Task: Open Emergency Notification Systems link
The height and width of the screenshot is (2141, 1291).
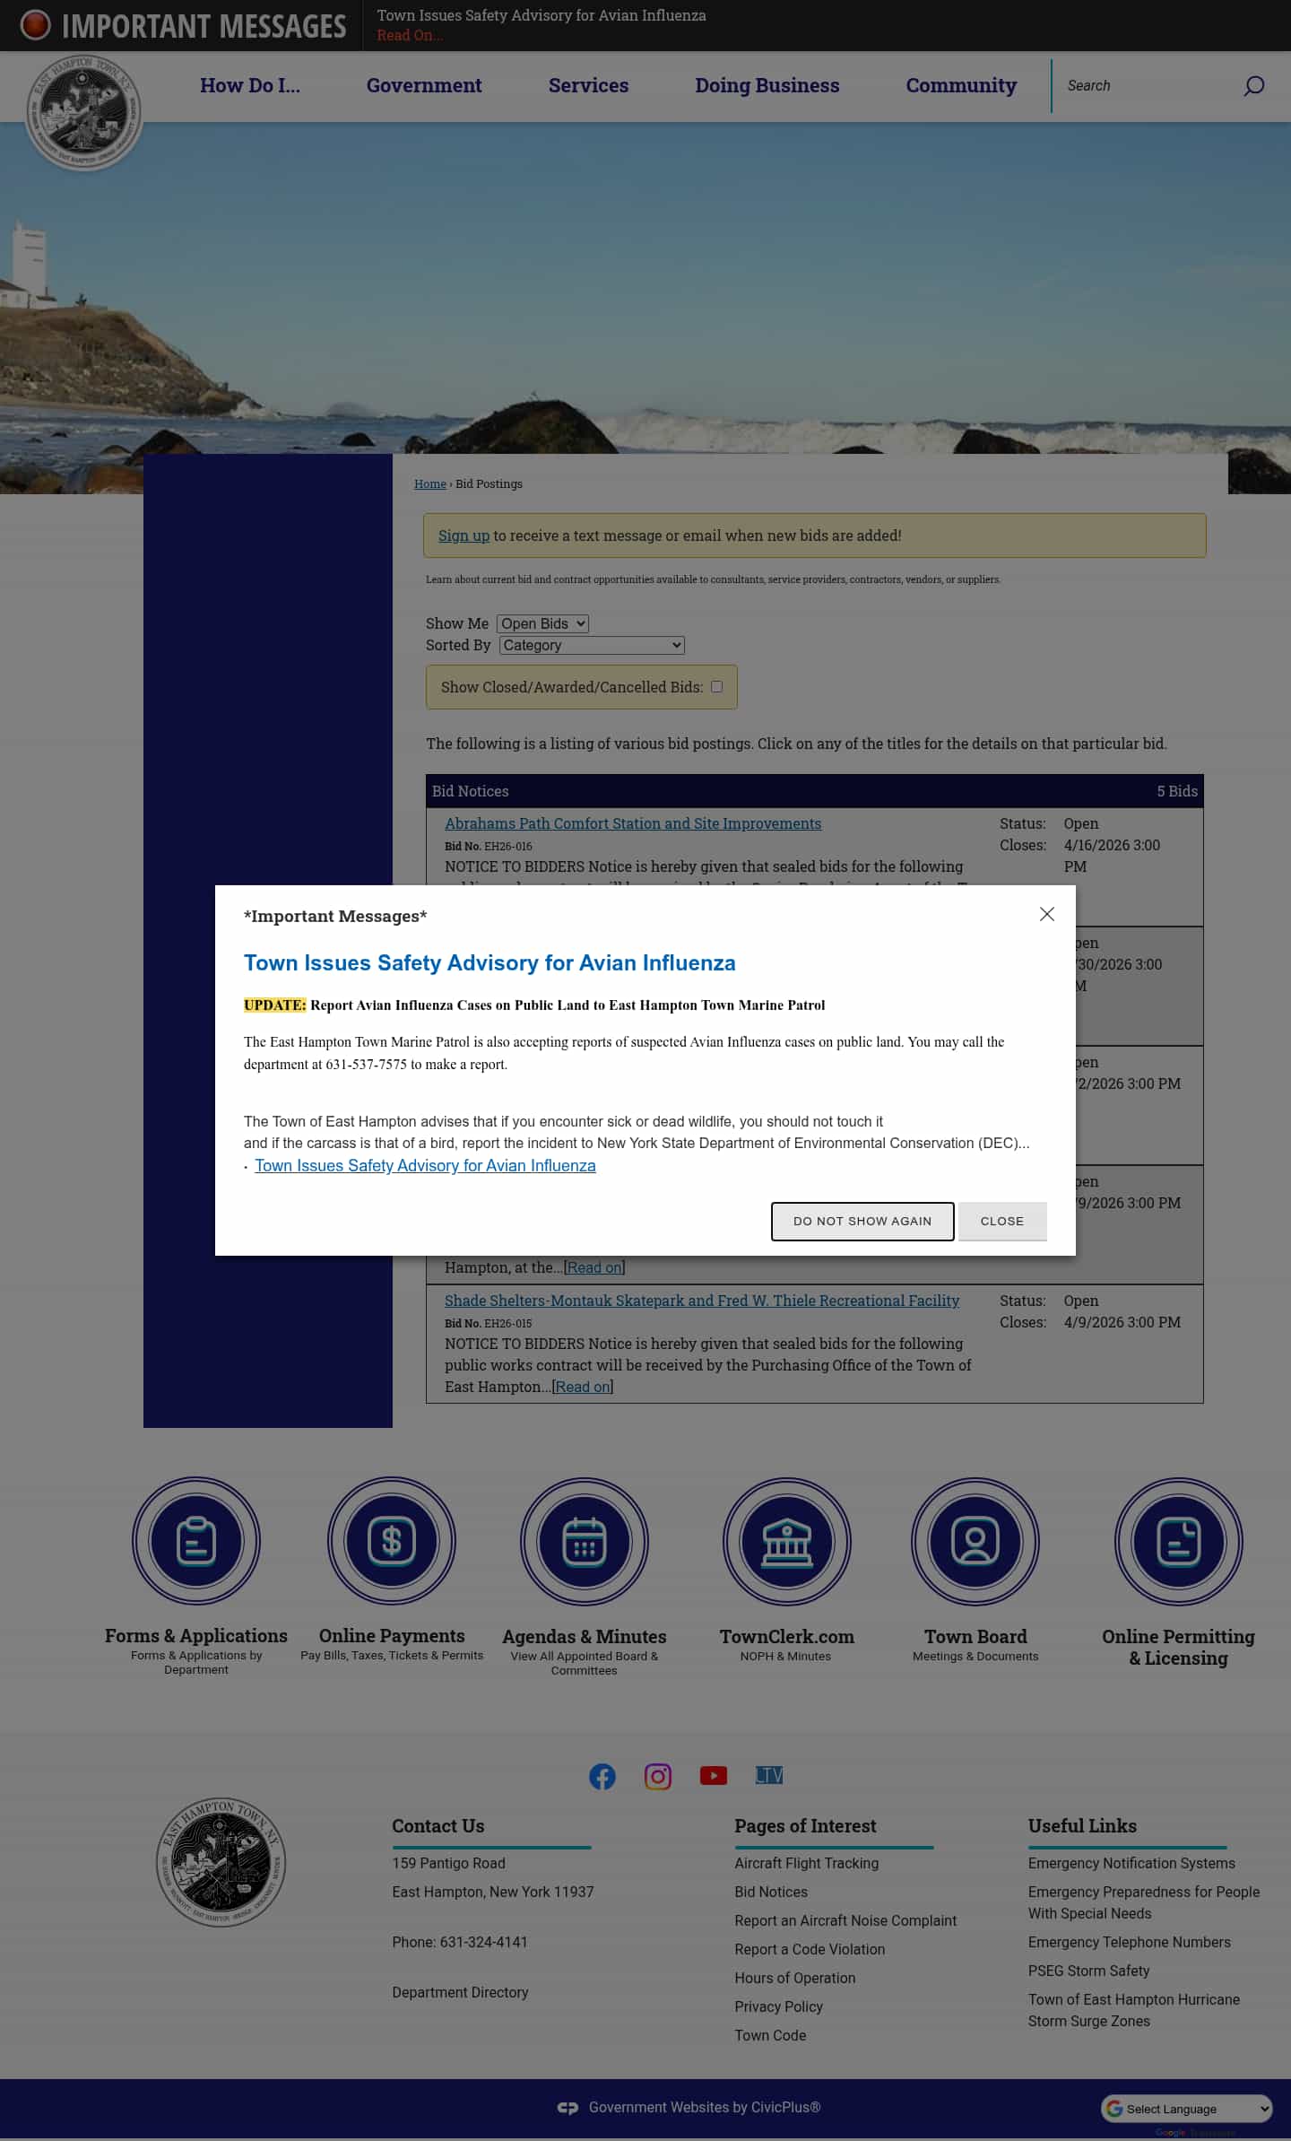Action: click(1131, 1863)
